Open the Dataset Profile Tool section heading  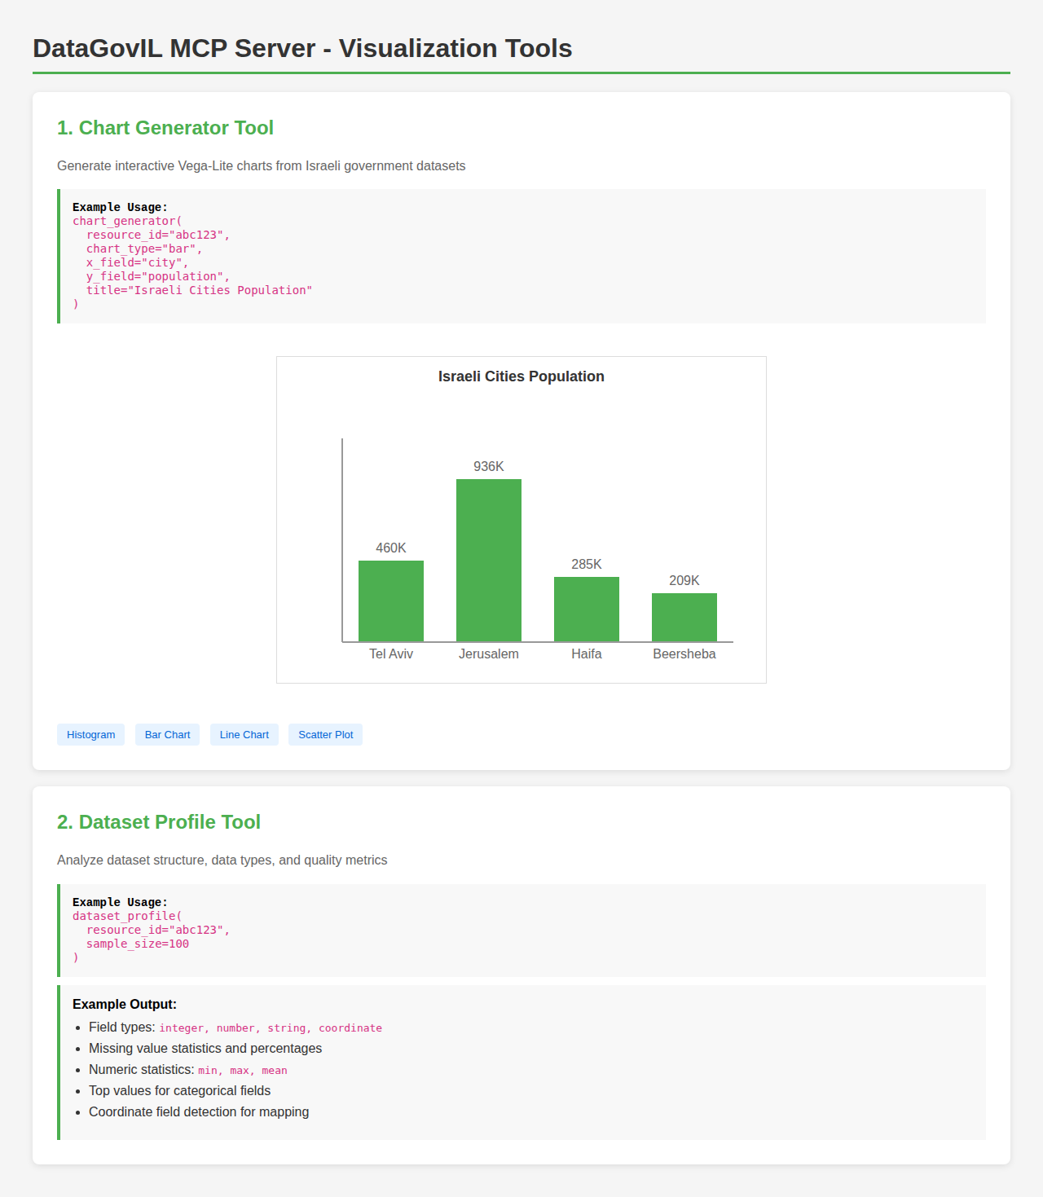point(159,823)
